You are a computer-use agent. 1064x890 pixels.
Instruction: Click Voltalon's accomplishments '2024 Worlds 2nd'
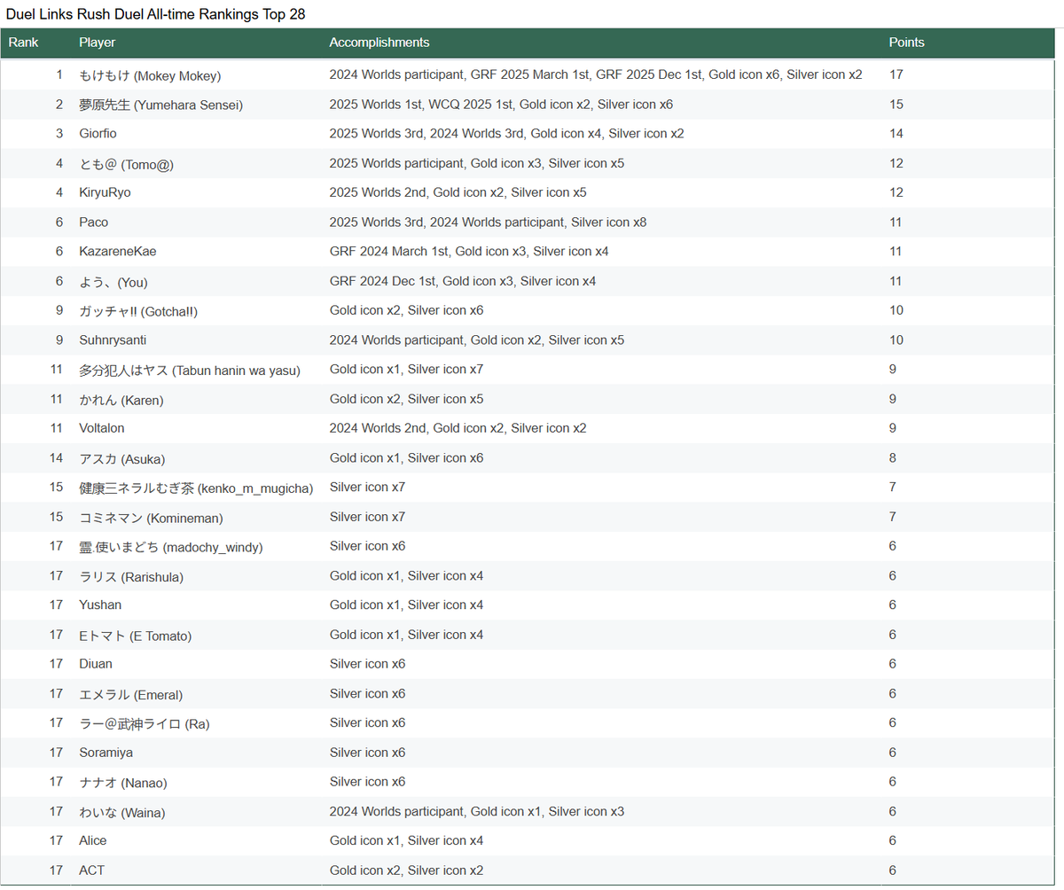point(377,428)
